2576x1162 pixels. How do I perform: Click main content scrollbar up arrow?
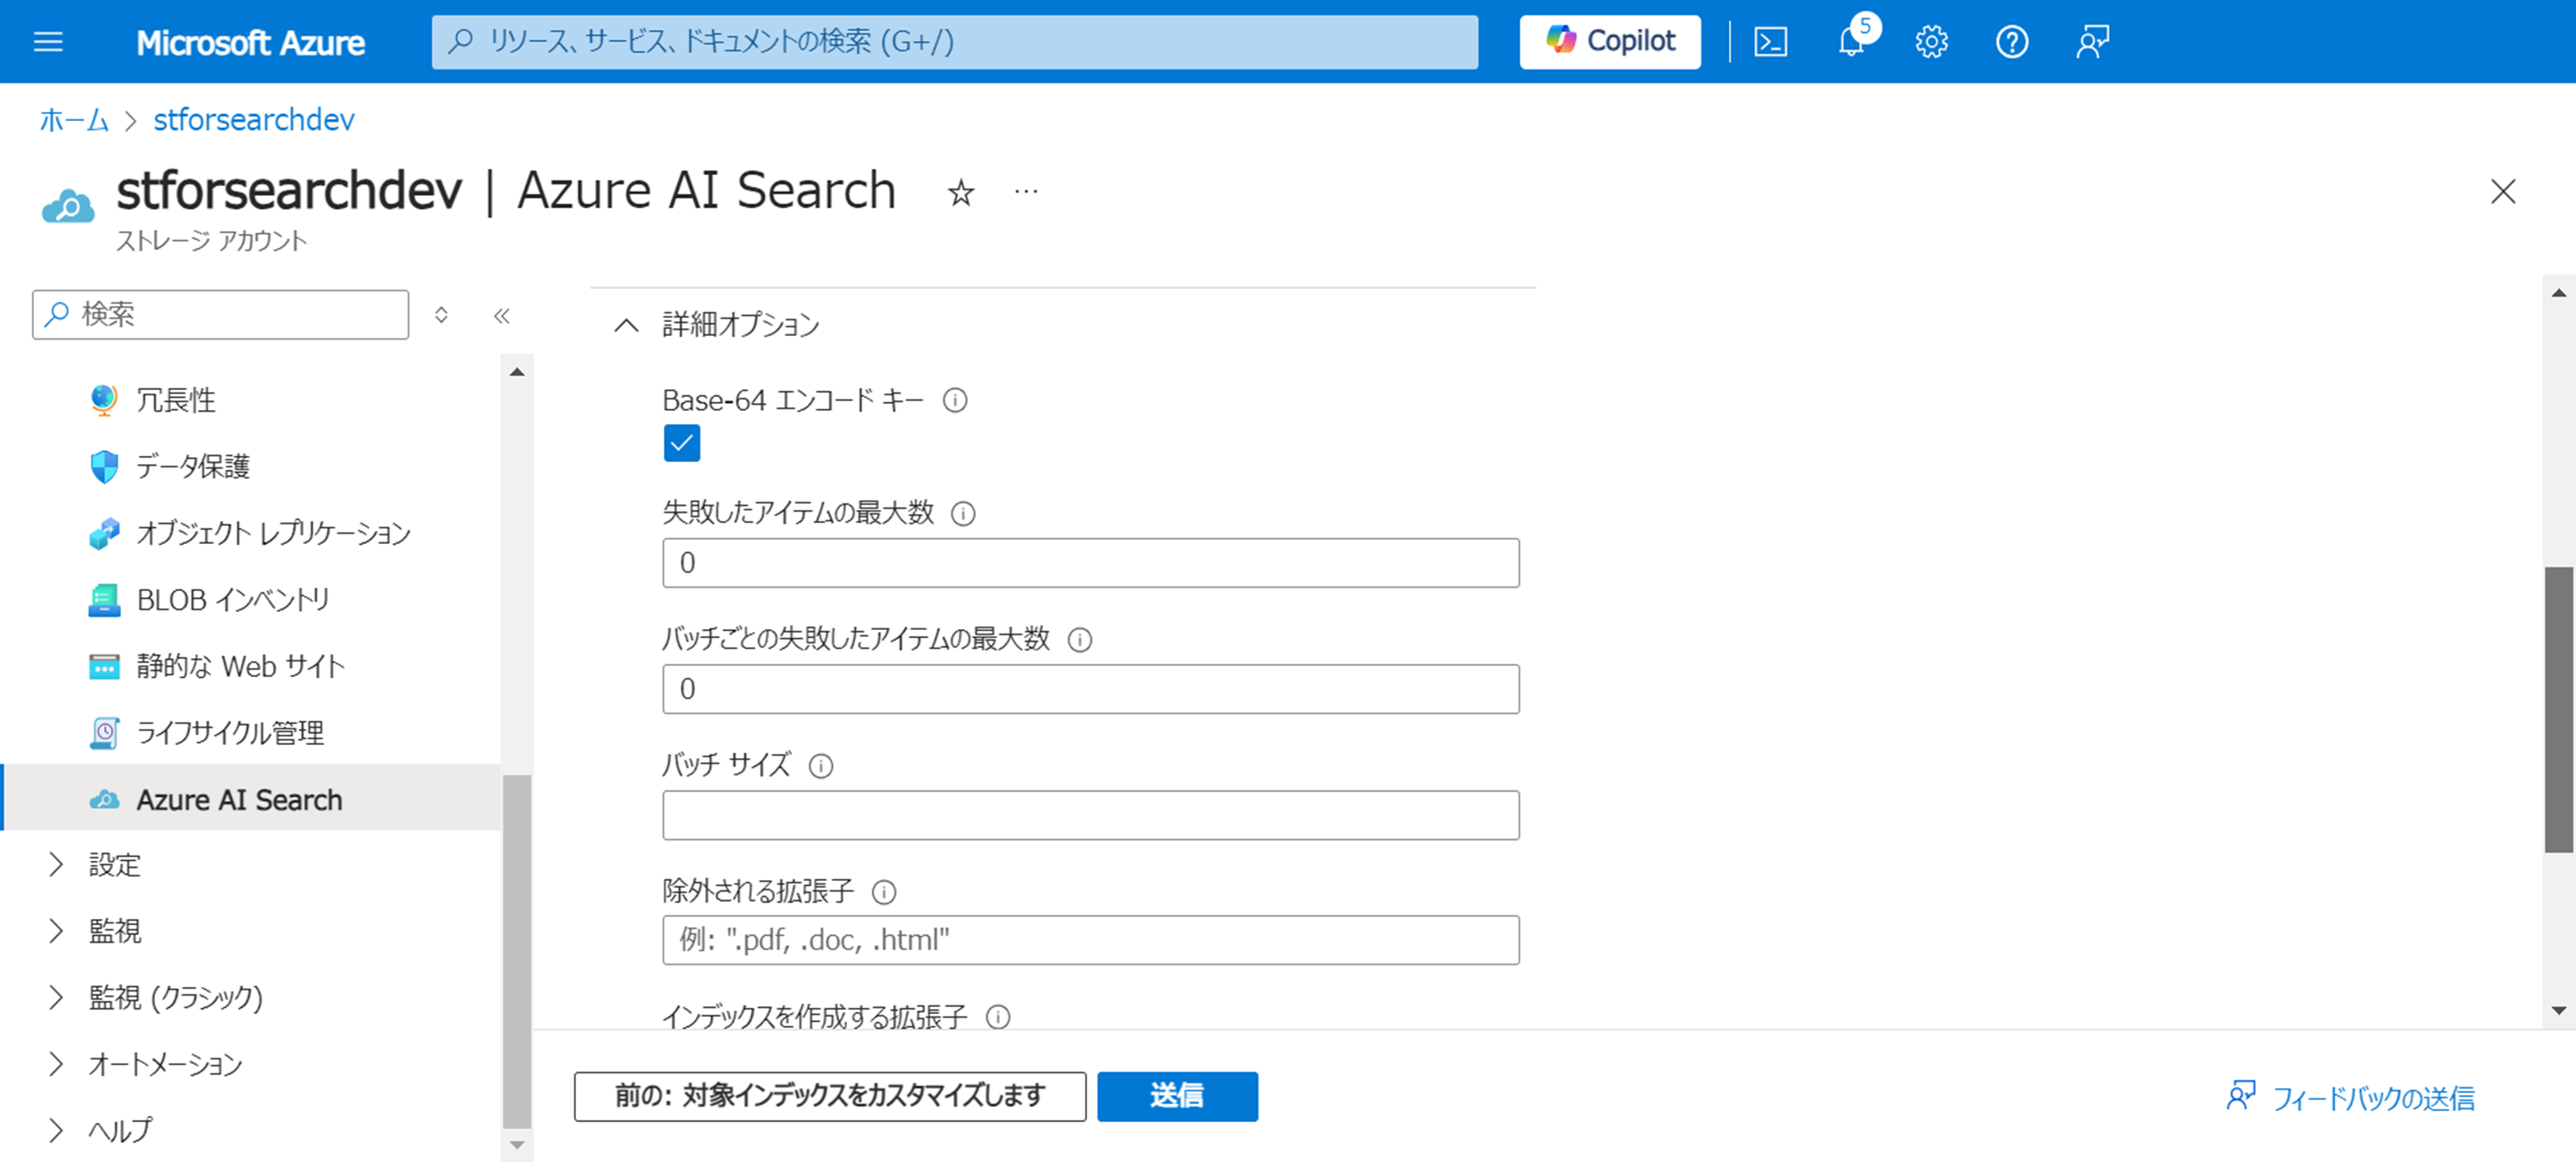[x=2558, y=293]
